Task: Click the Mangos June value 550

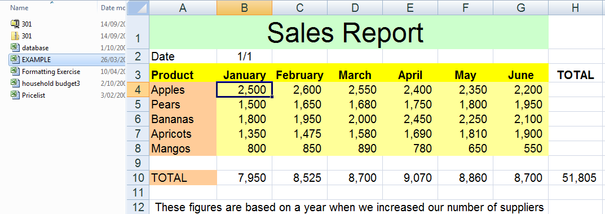Action: [x=520, y=149]
